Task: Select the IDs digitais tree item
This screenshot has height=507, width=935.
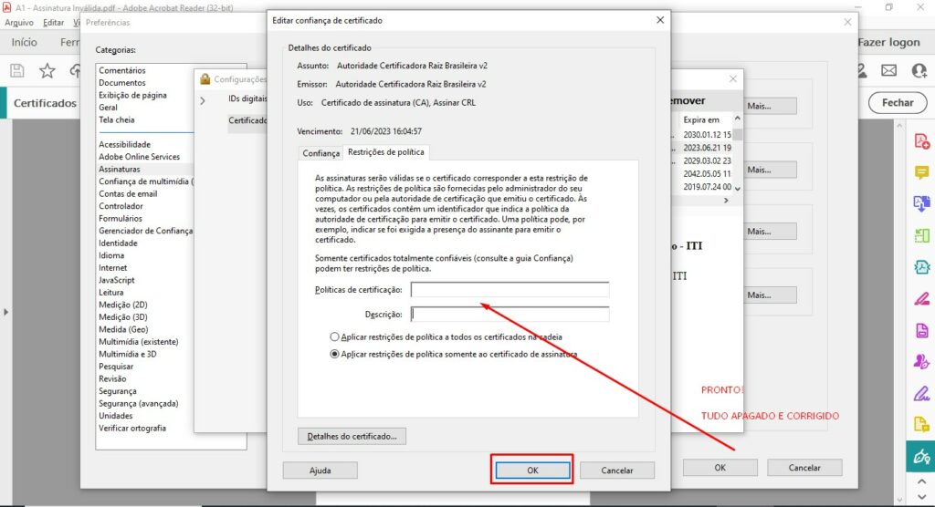Action: (247, 98)
